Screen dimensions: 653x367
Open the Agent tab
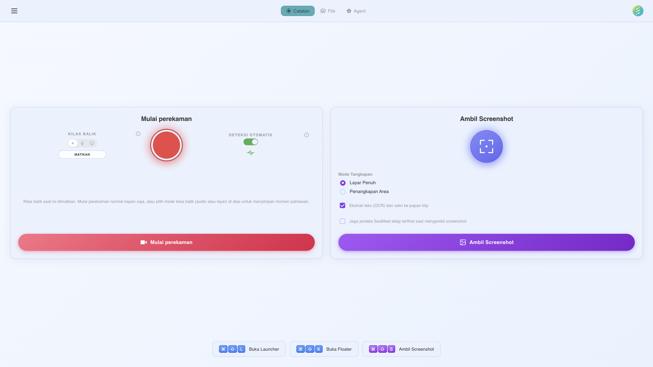click(356, 11)
